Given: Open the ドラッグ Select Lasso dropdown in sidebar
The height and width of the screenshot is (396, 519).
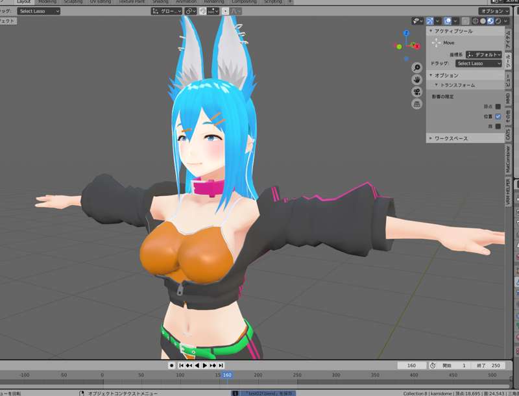Looking at the screenshot, I should pos(479,64).
